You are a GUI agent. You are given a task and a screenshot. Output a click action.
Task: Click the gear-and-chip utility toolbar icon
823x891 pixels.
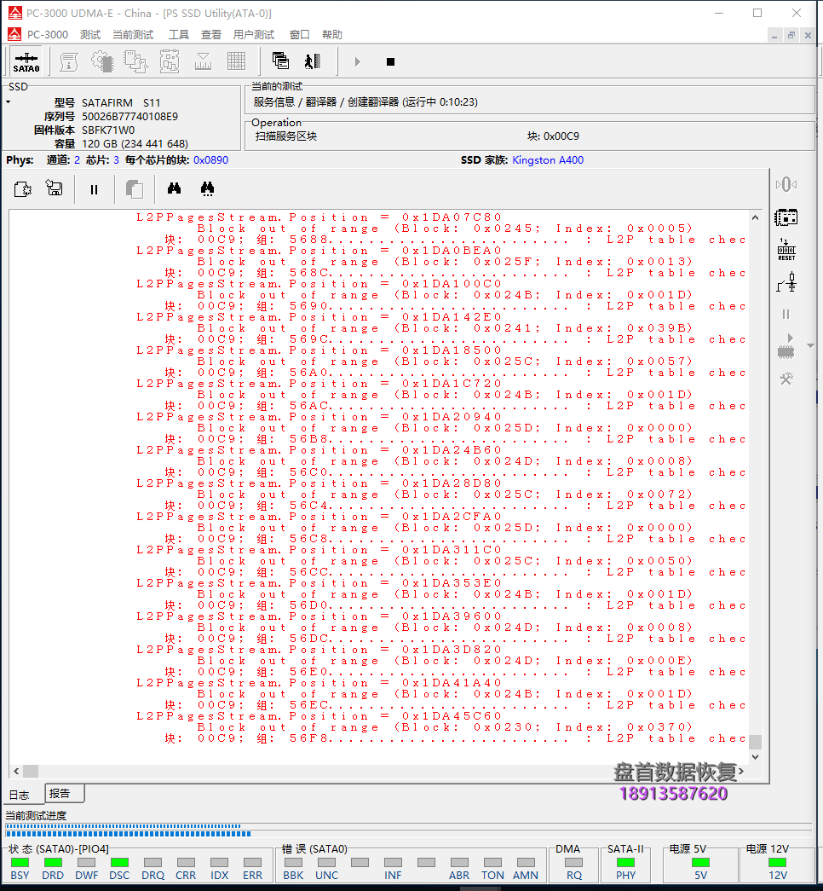tap(102, 61)
